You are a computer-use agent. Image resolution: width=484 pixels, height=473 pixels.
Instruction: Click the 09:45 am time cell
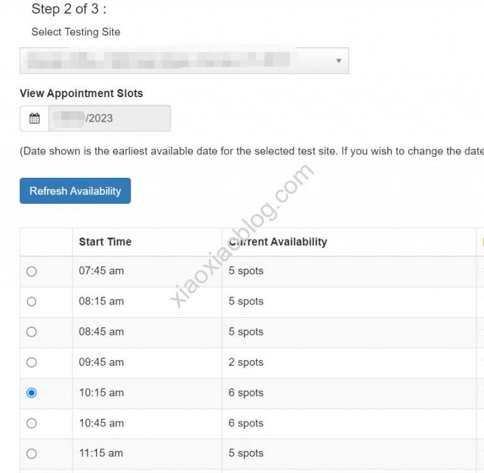point(101,362)
